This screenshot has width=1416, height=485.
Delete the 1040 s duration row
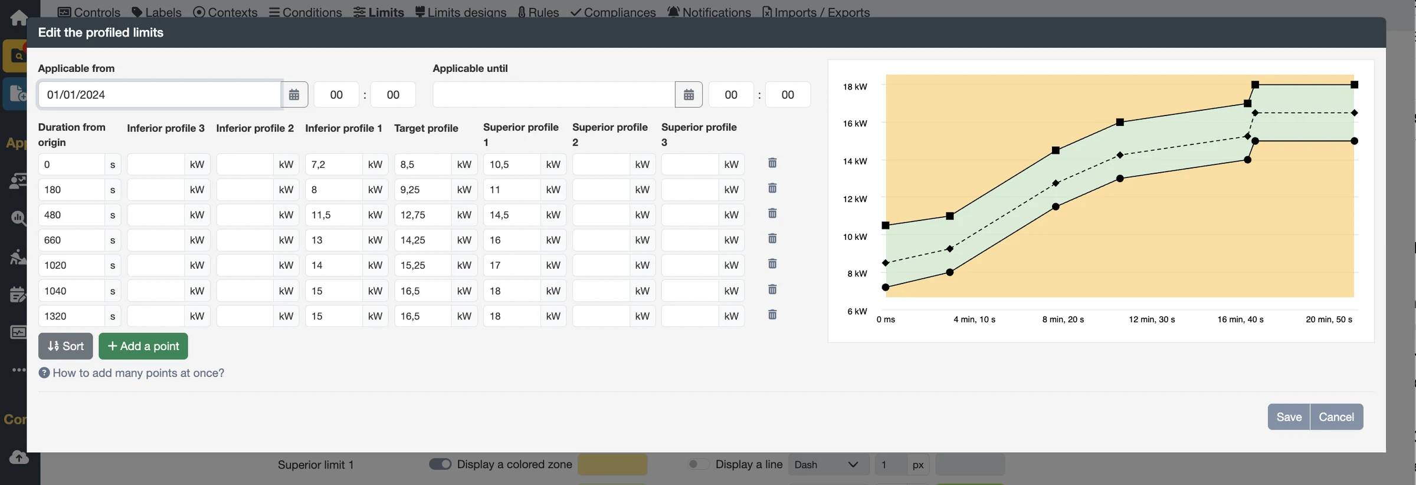[x=772, y=290]
